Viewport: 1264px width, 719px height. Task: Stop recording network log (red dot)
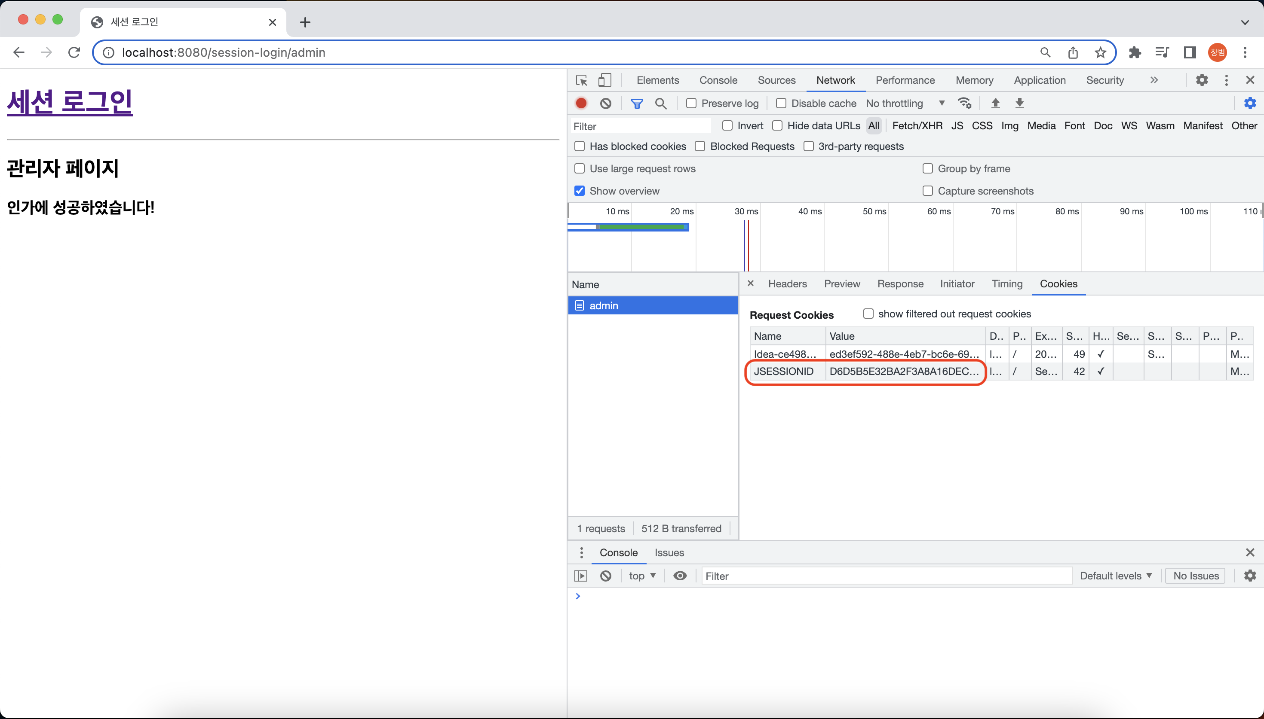(x=581, y=103)
